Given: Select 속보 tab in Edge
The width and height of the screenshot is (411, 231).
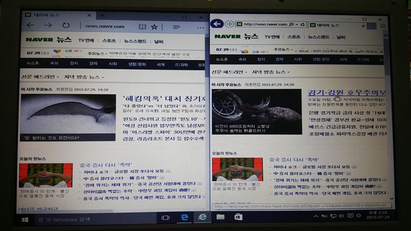Looking at the screenshot, I should (54, 63).
